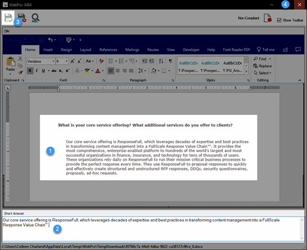This screenshot has width=307, height=250.
Task: Toggle Italic formatting
Action: point(37,71)
